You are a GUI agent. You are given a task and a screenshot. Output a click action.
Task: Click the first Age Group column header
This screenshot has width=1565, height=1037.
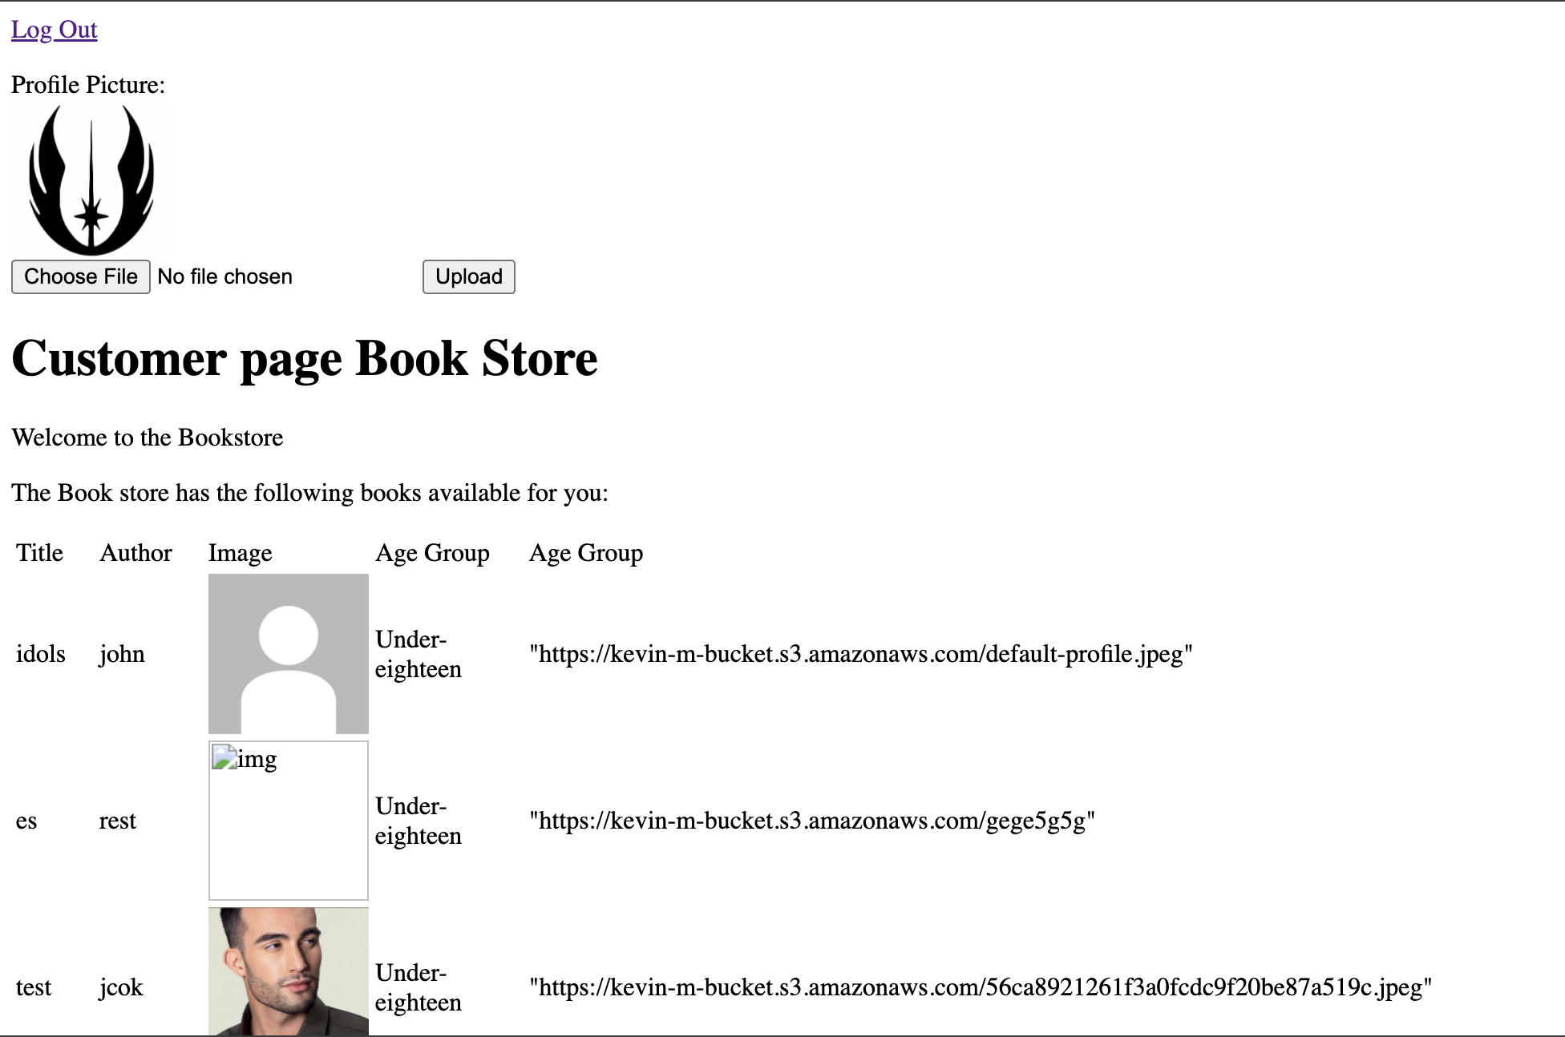coord(432,553)
